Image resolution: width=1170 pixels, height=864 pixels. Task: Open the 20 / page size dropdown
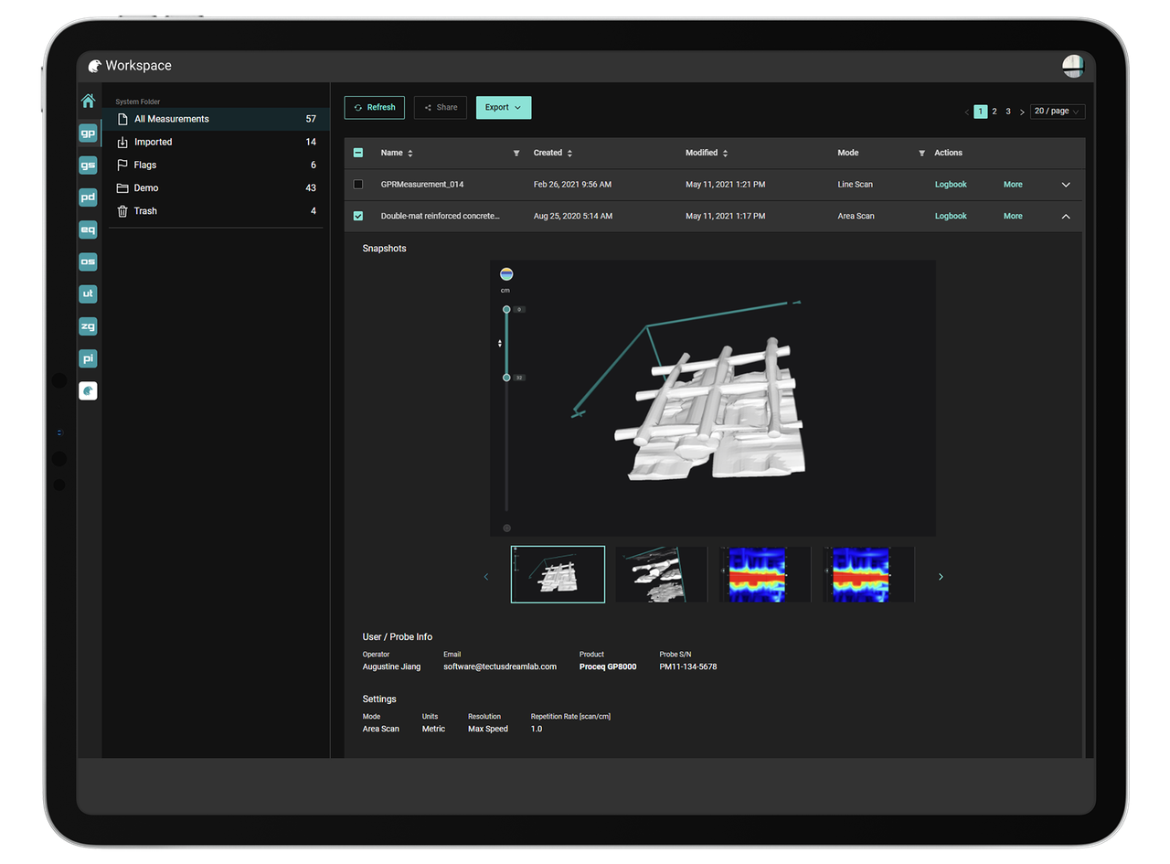pyautogui.click(x=1058, y=112)
